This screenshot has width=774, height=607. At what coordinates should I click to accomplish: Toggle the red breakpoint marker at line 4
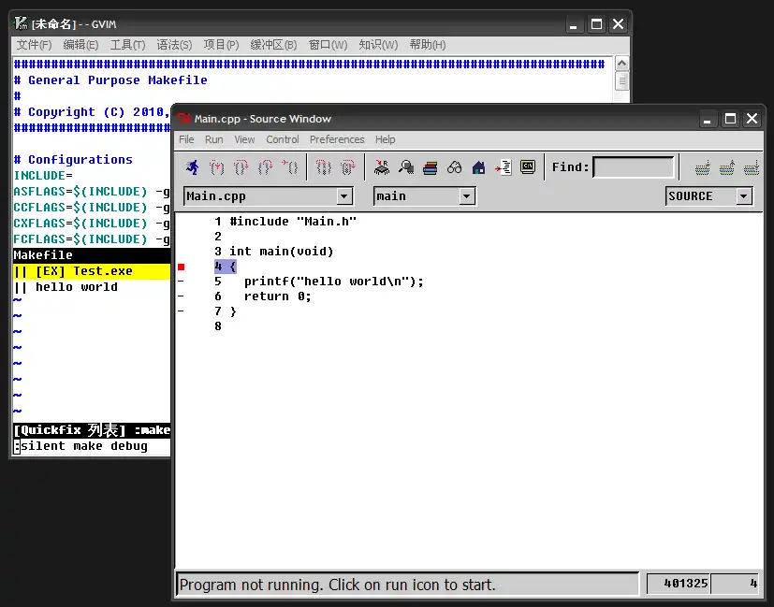182,267
